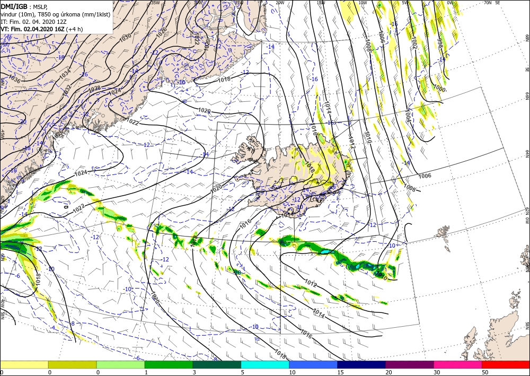Click the 1032 isobar label
Viewport: 530px width, 376px height.
click(x=67, y=90)
